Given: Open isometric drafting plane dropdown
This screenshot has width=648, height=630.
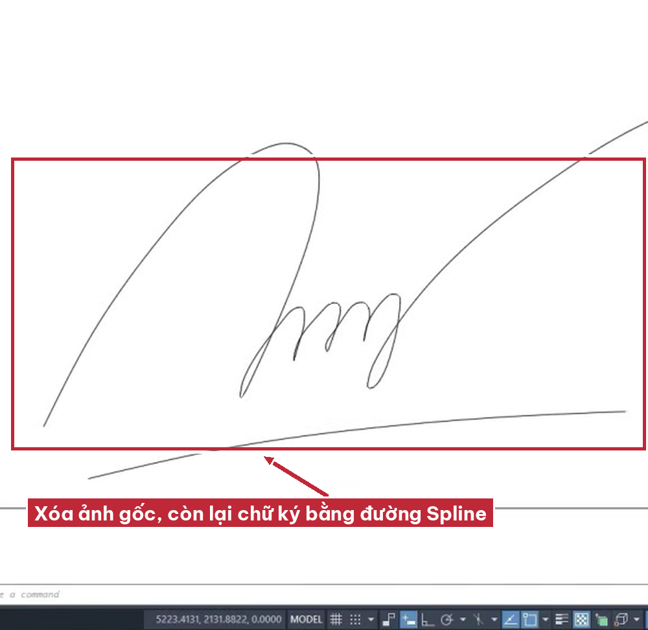Looking at the screenshot, I should click(494, 619).
